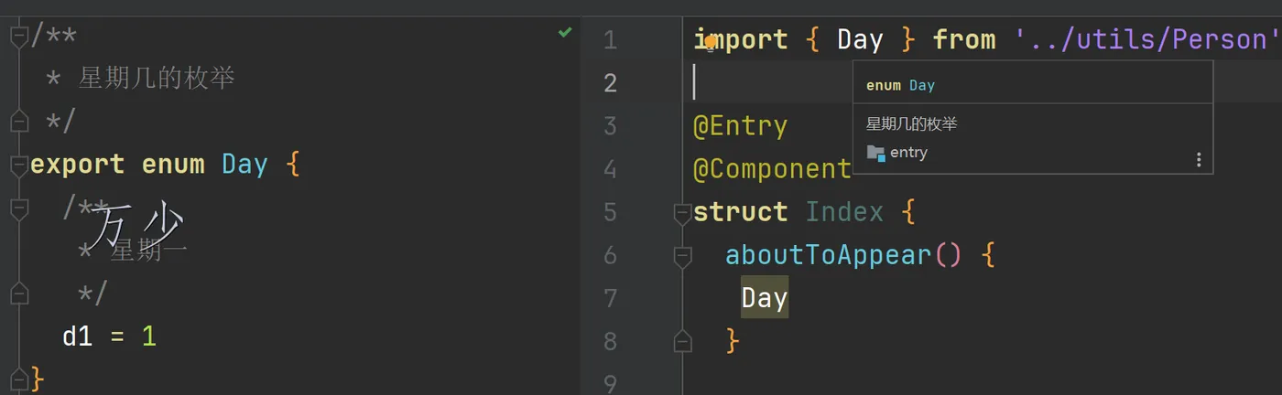Open the three-dot menu in documentation popup
This screenshot has height=395, width=1282.
tap(1198, 159)
